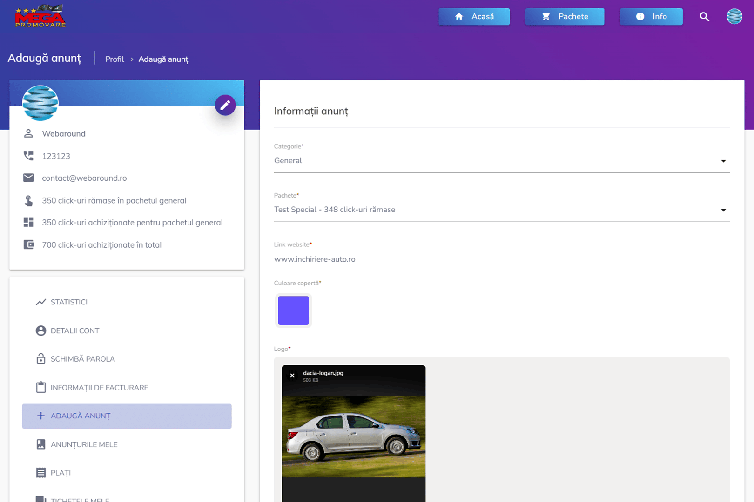Viewport: 754px width, 502px height.
Task: Click the Link website input field
Action: point(501,259)
